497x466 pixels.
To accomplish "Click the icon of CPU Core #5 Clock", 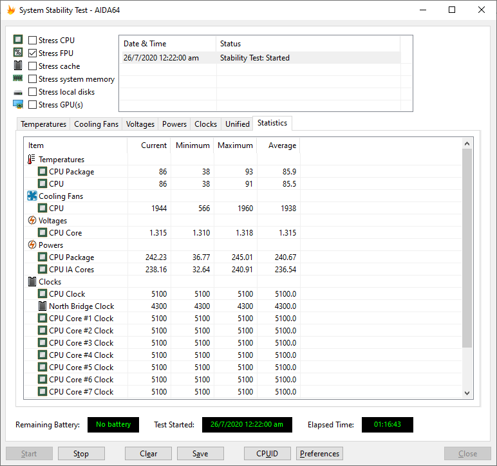I will (x=42, y=367).
